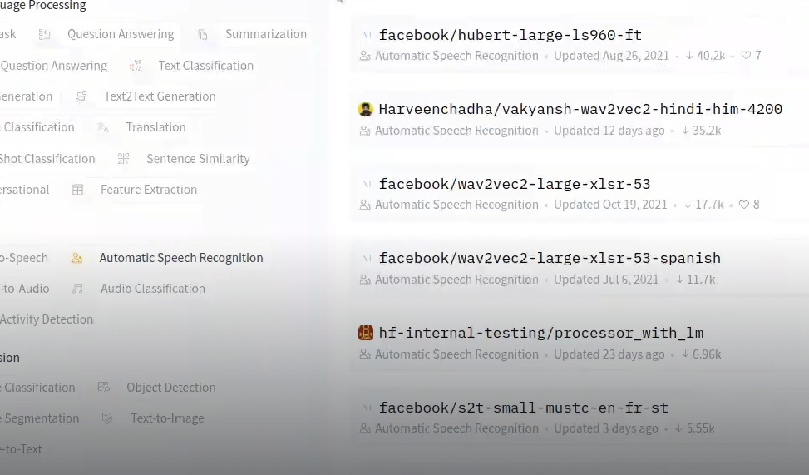Click the Text-to-Image task icon

pos(107,418)
